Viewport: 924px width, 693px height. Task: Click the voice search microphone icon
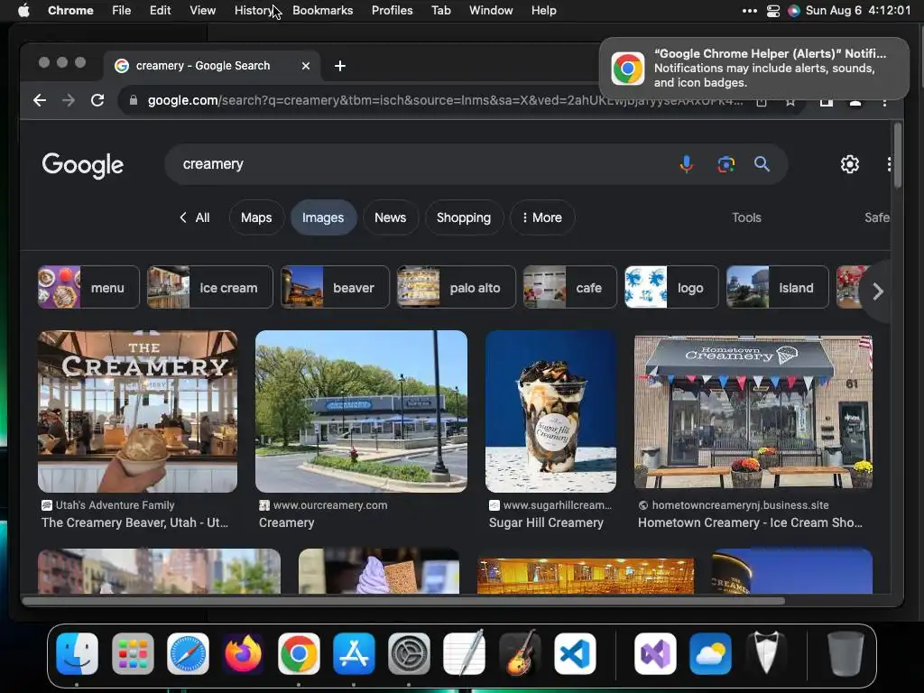[x=686, y=164]
